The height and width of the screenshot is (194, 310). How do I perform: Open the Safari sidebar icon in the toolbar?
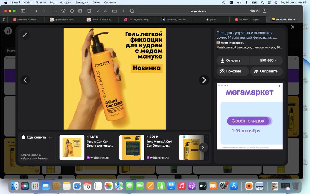click(x=23, y=11)
